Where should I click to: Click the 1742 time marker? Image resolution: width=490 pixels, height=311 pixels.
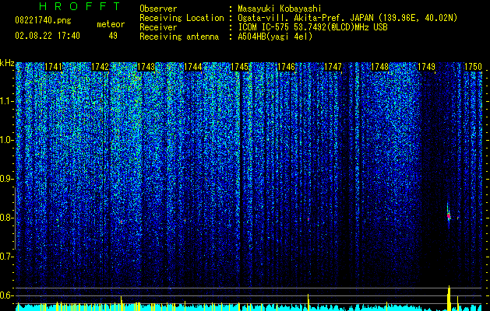click(x=100, y=67)
